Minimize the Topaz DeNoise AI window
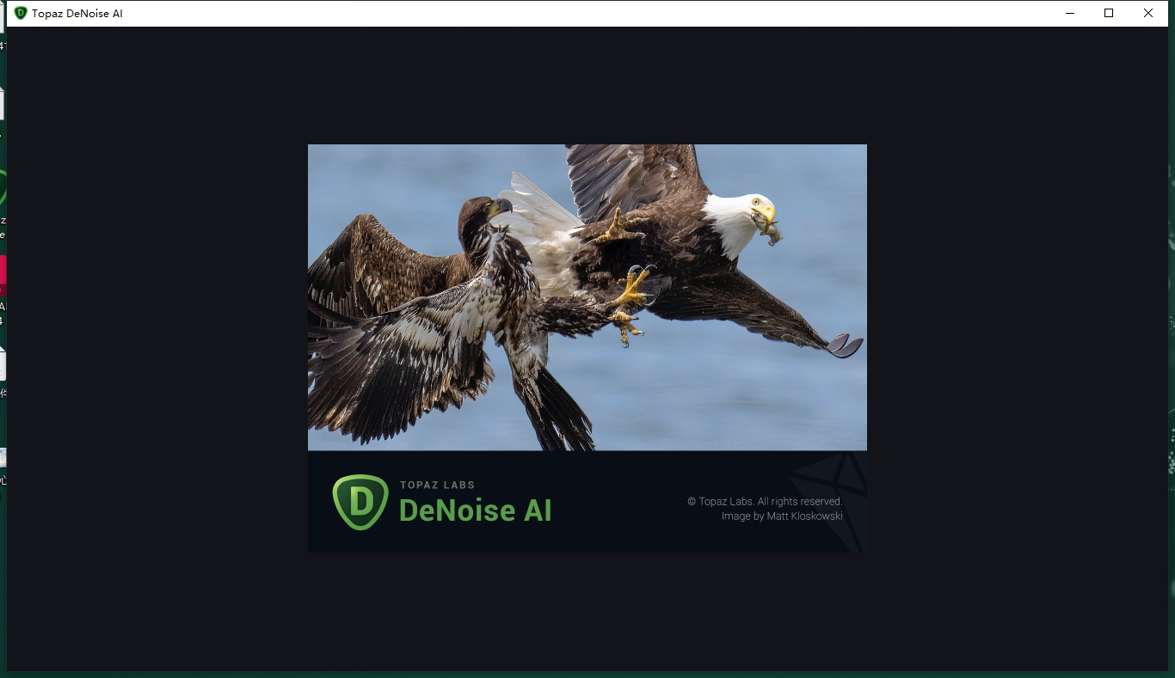 (x=1069, y=13)
